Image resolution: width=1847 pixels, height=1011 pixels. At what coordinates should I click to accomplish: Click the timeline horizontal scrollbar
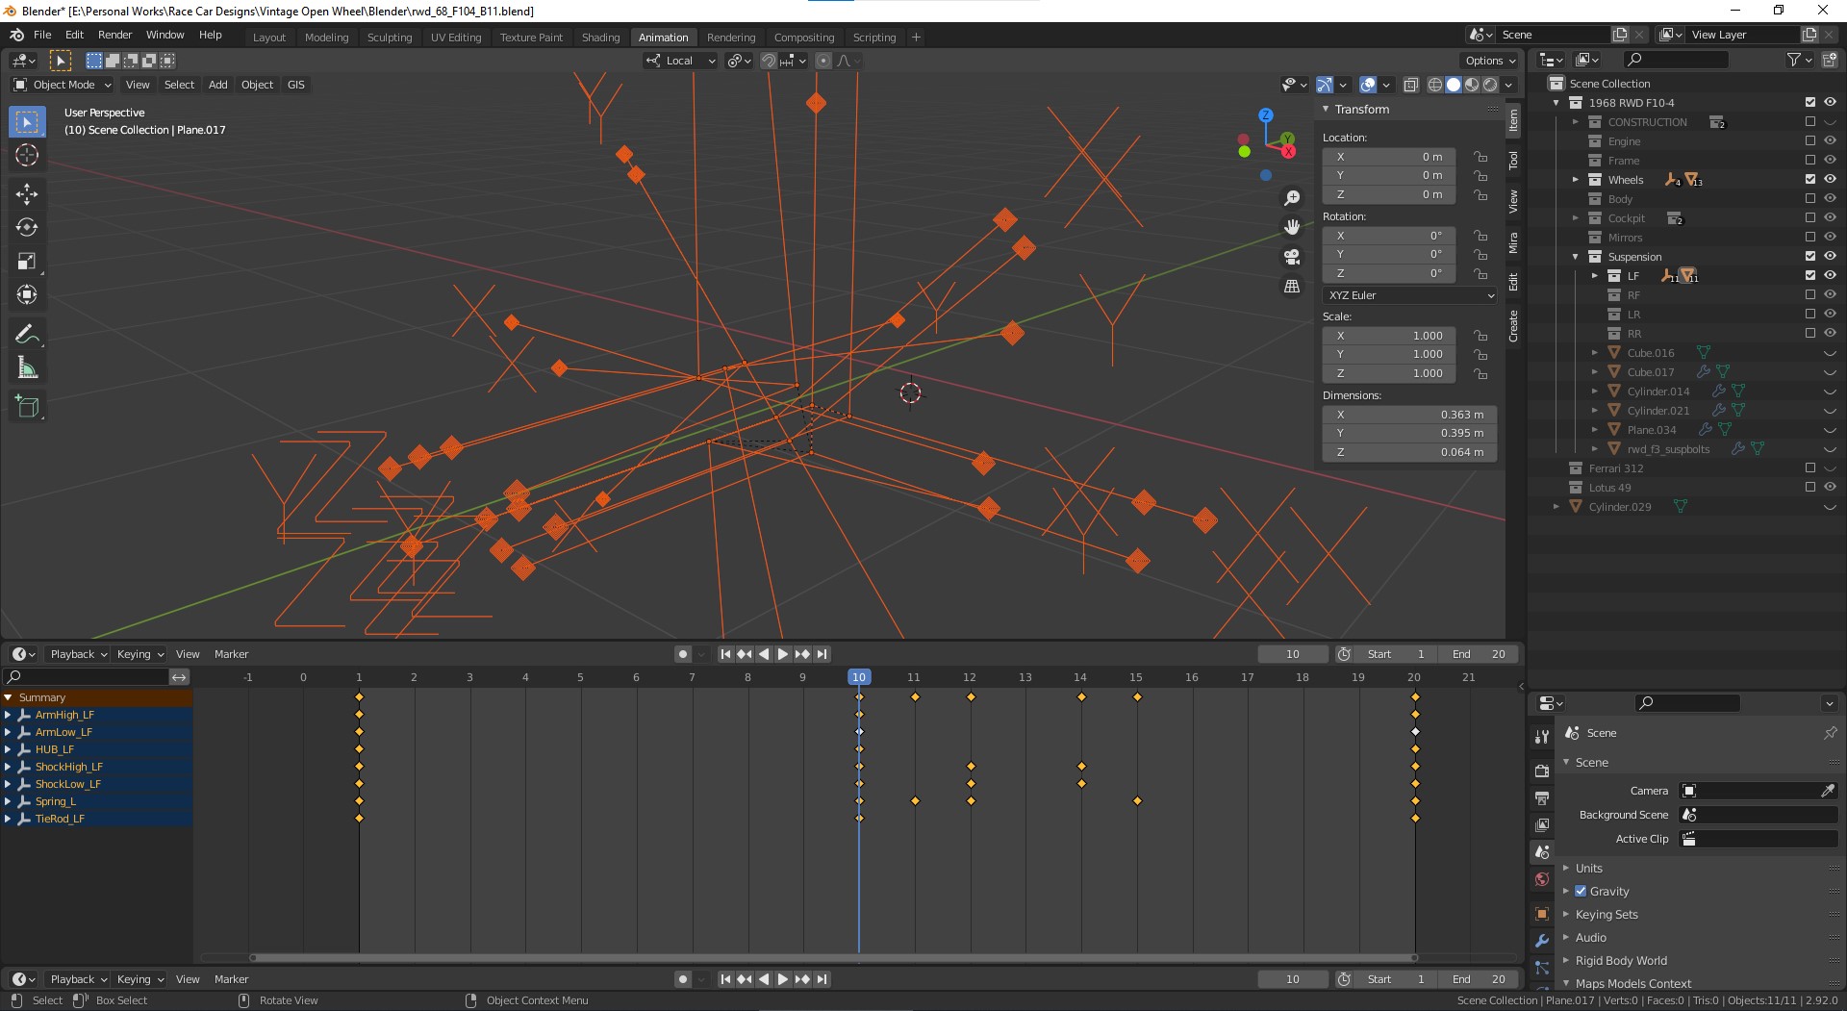pyautogui.click(x=833, y=958)
